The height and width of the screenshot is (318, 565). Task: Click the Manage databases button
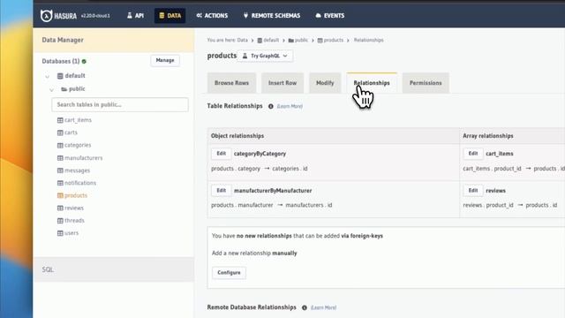click(x=165, y=60)
